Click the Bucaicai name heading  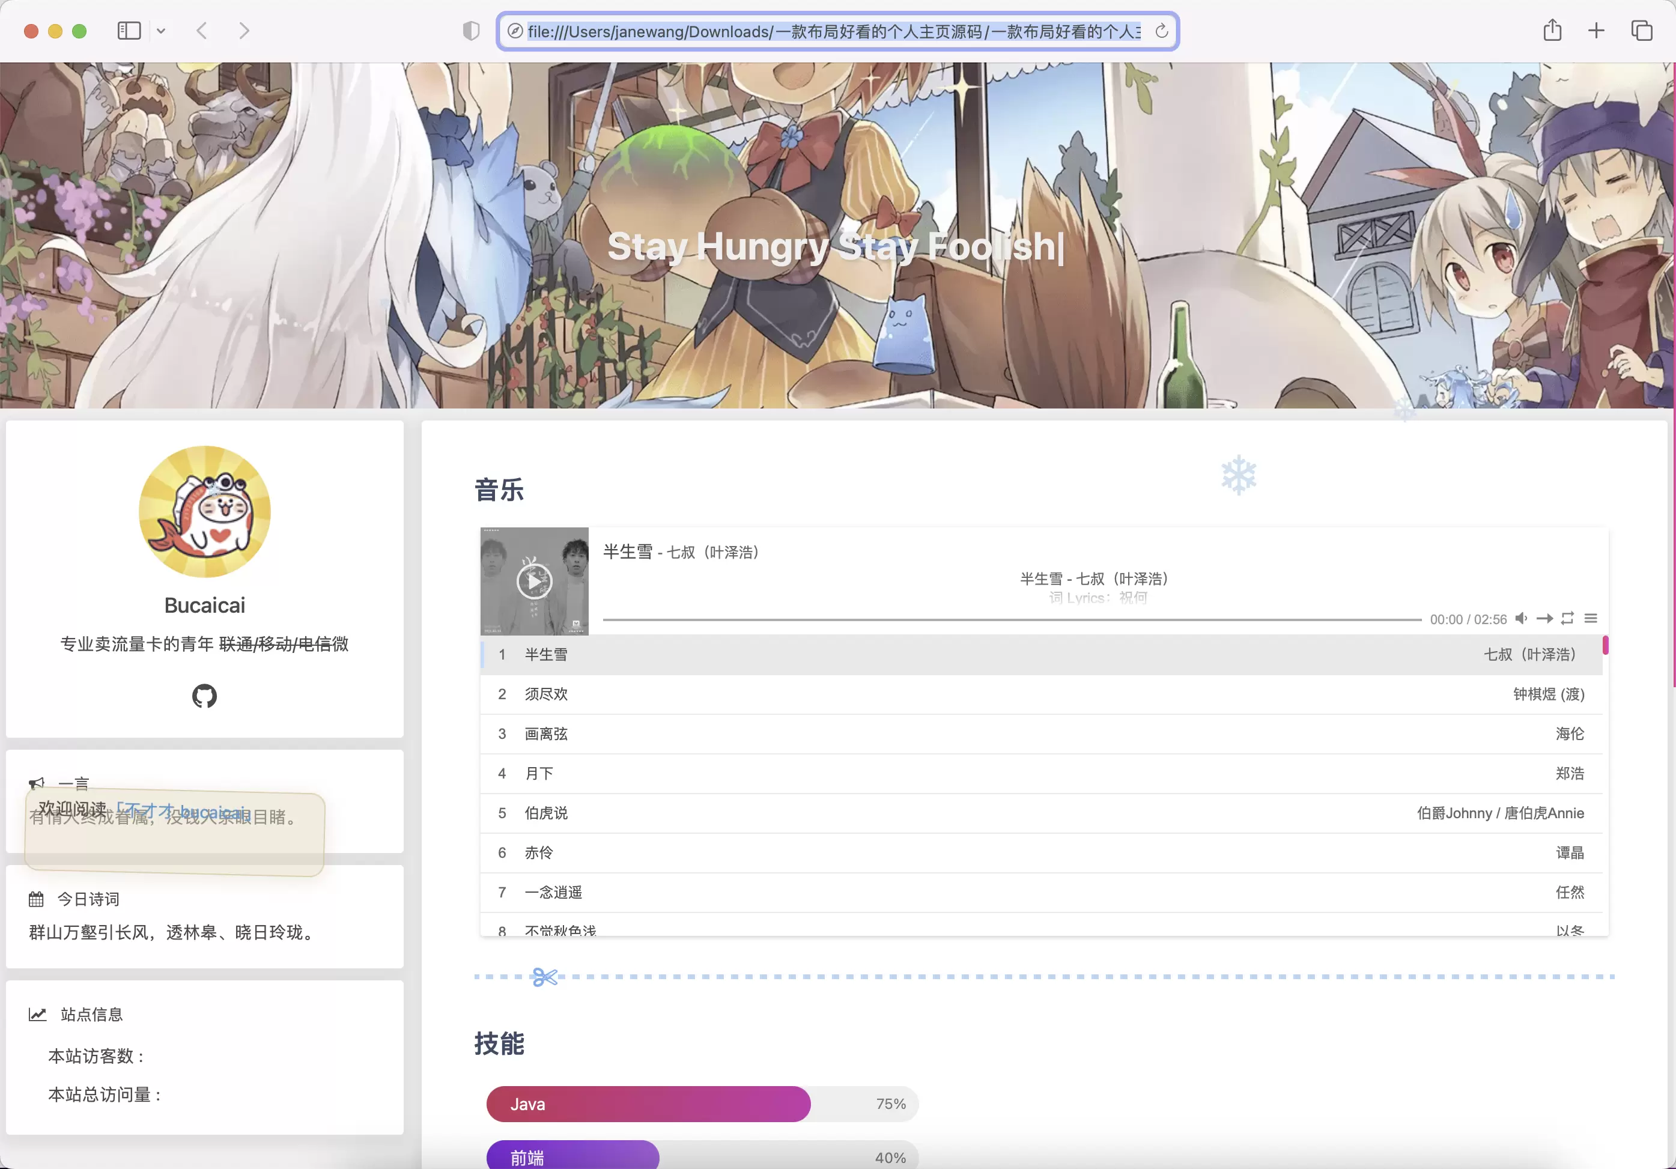[204, 606]
